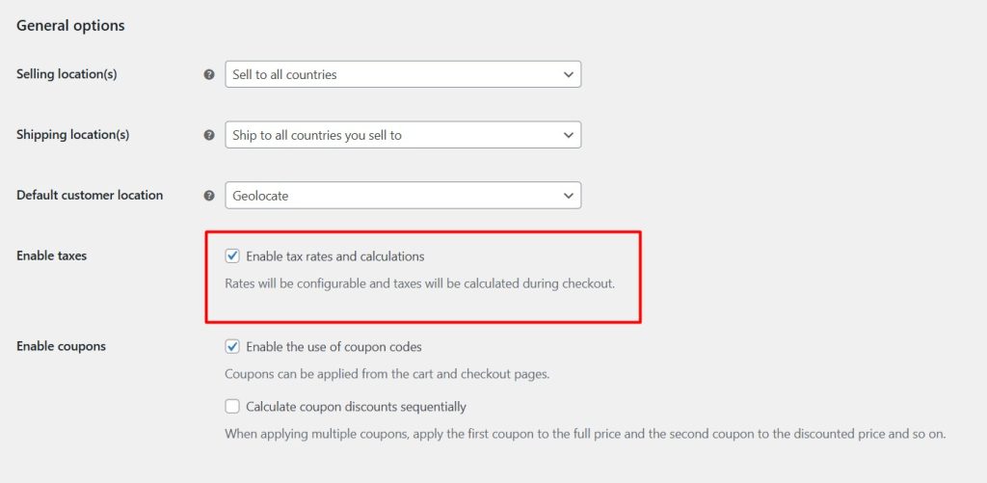Click the 'Shipping location(s)' field label
Image resolution: width=987 pixels, height=483 pixels.
coord(72,135)
